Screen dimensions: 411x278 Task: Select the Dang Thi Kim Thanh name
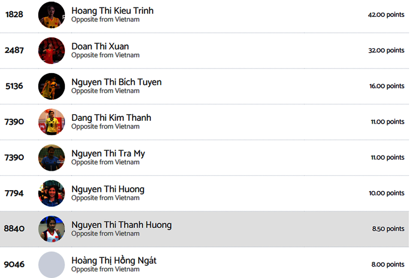pyautogui.click(x=111, y=118)
